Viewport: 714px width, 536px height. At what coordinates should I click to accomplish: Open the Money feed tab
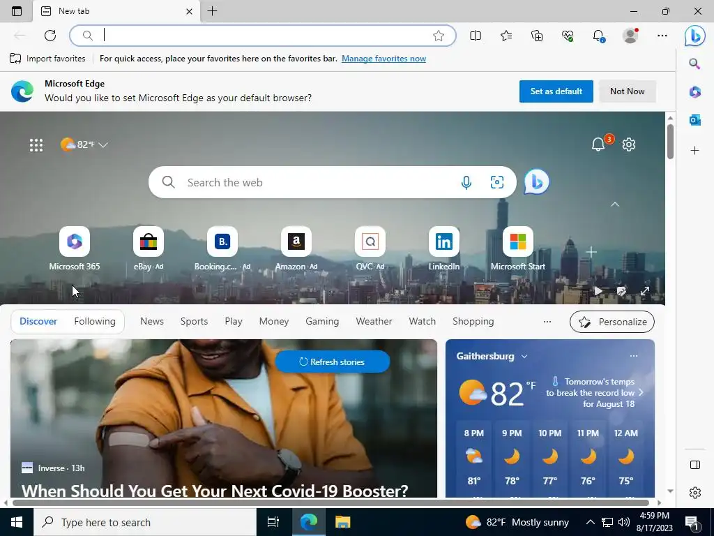point(273,321)
